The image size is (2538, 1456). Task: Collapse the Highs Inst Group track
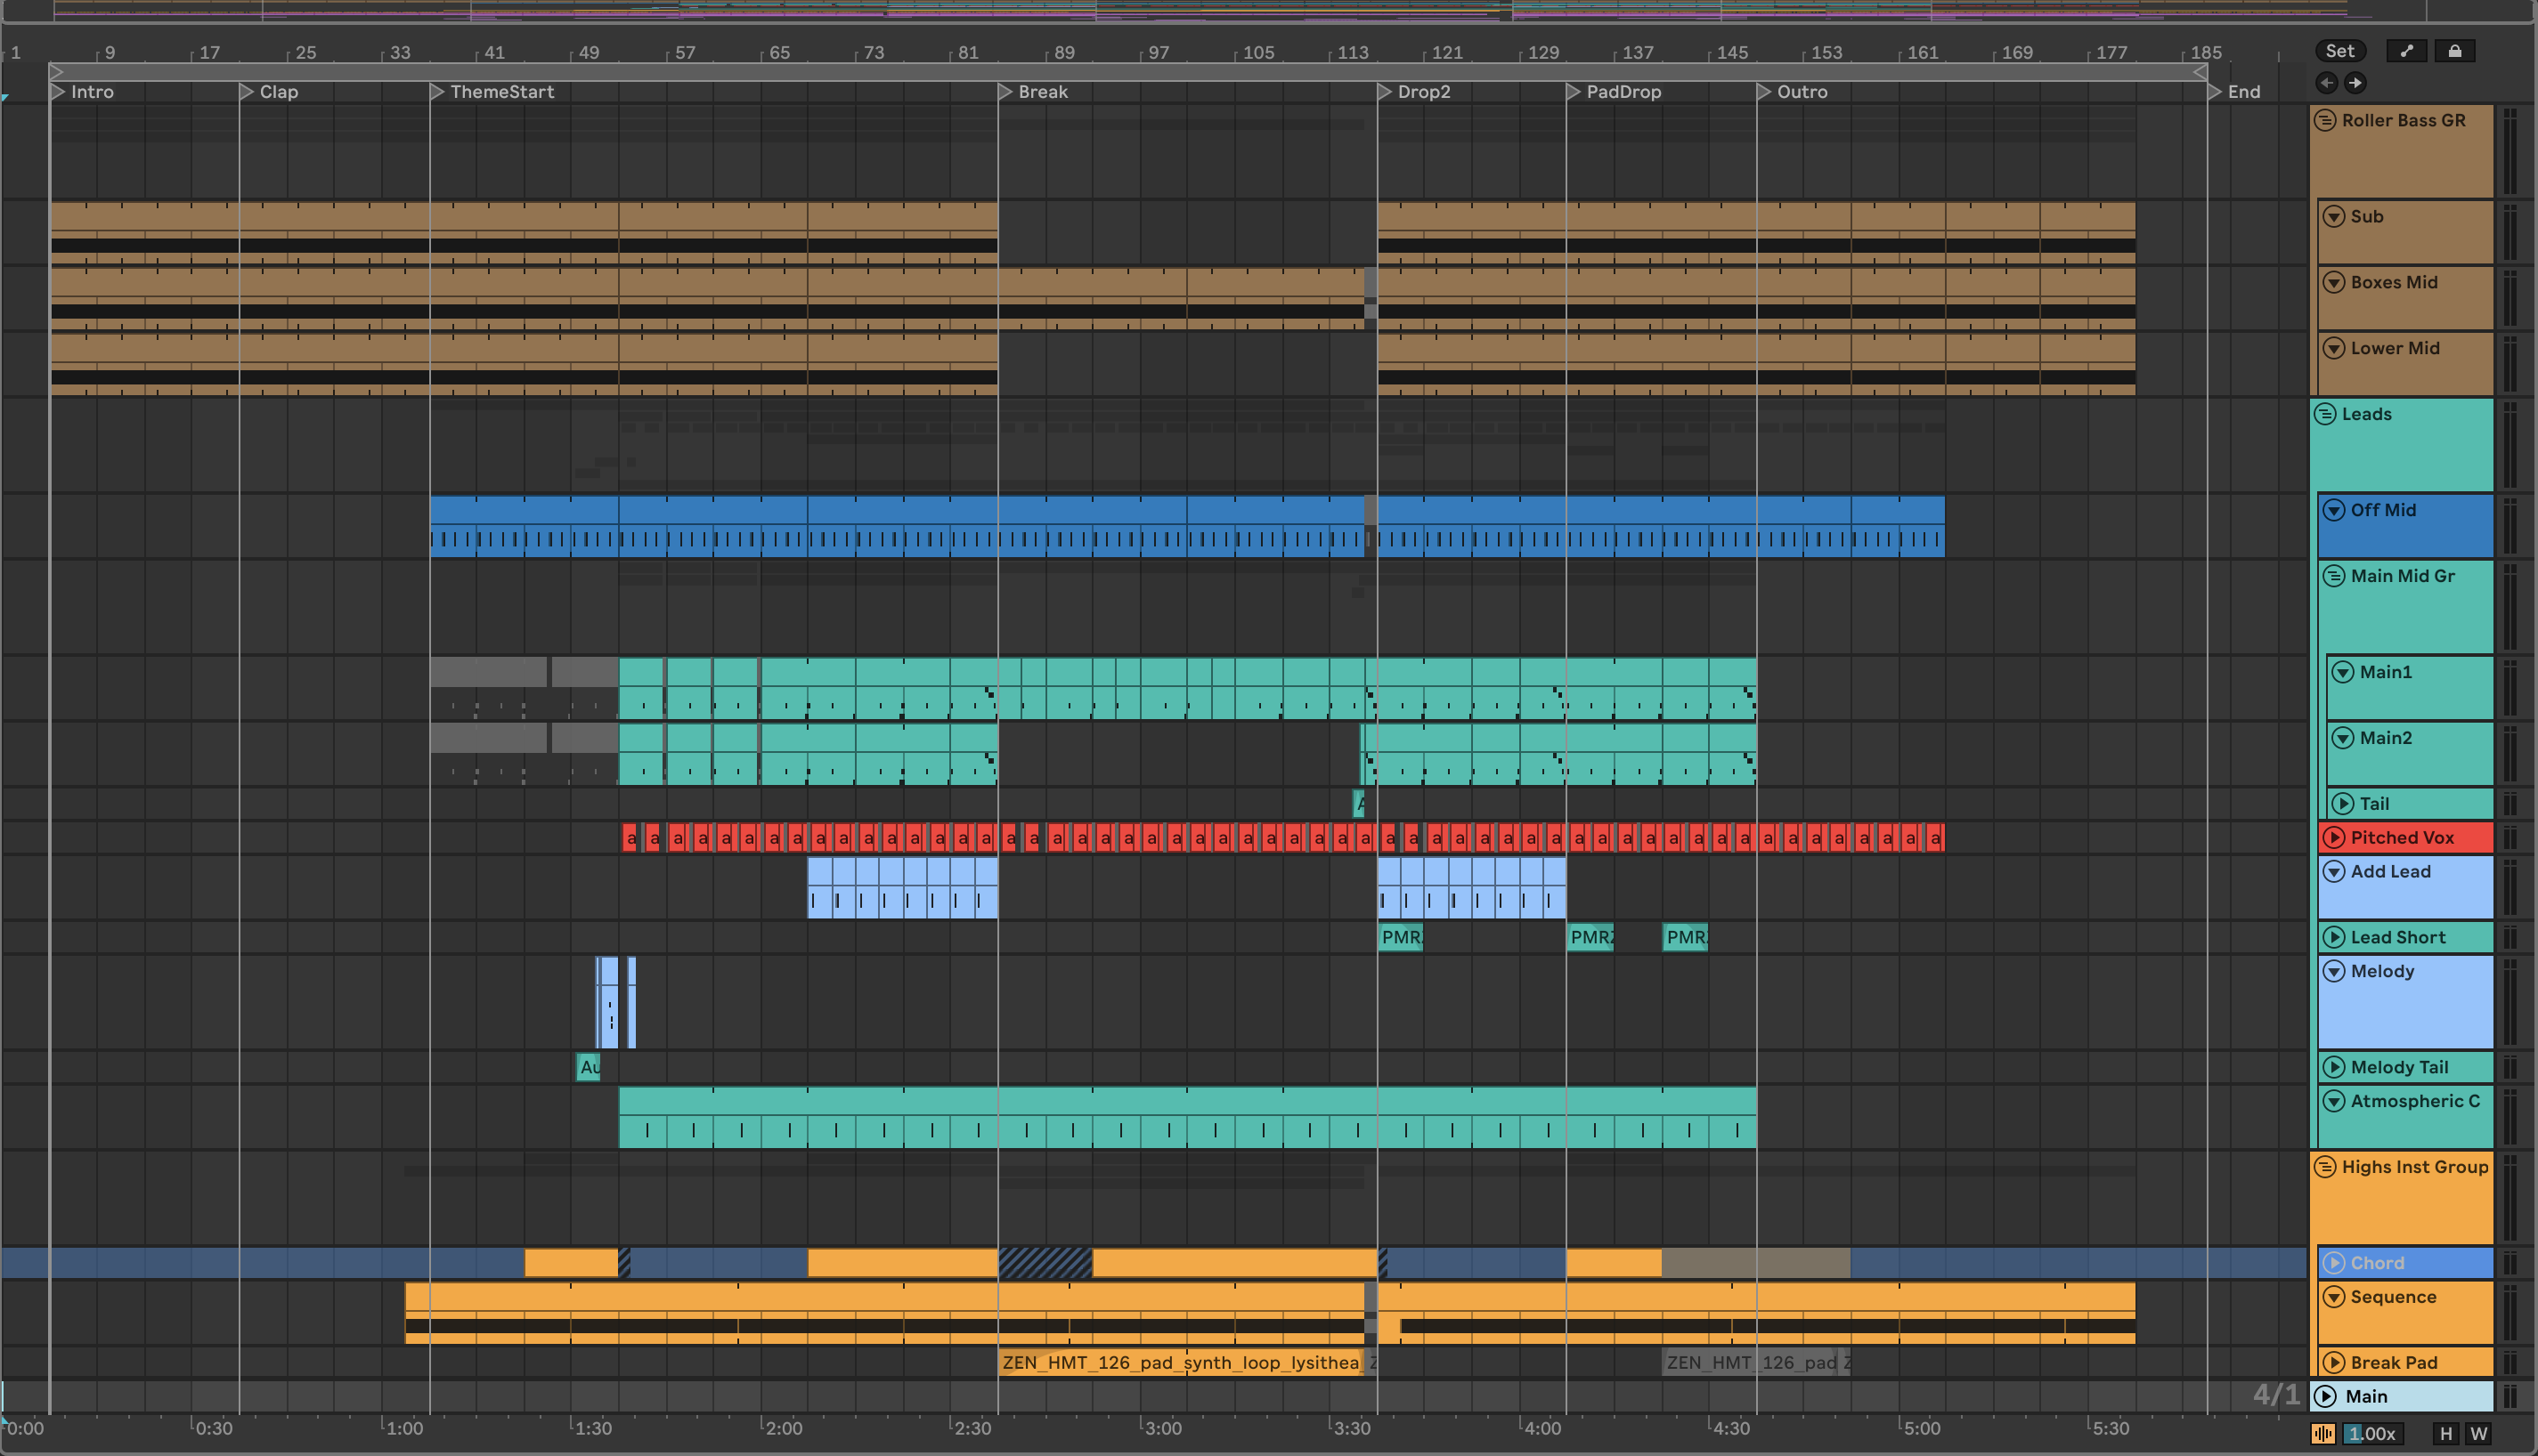pyautogui.click(x=2326, y=1167)
